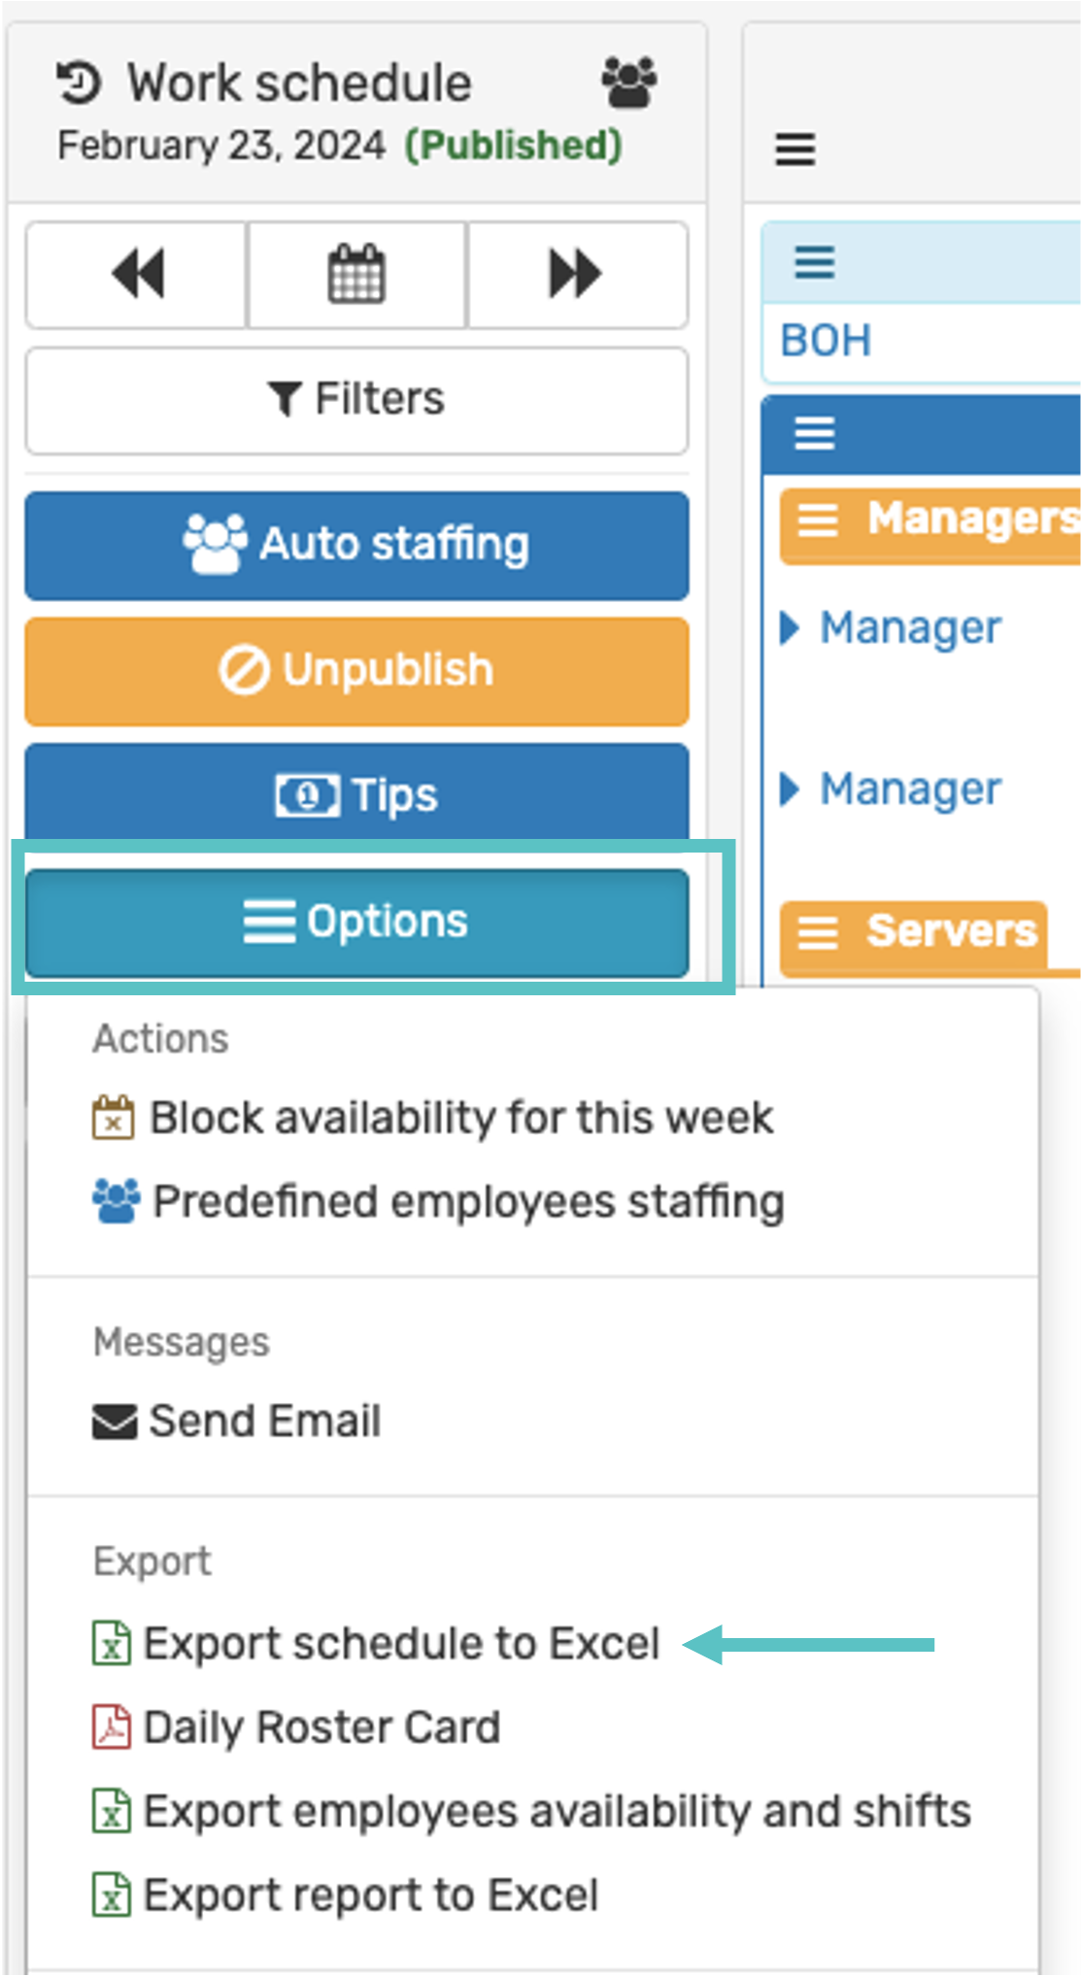1081x1976 pixels.
Task: Unpublish the work schedule
Action: click(356, 671)
